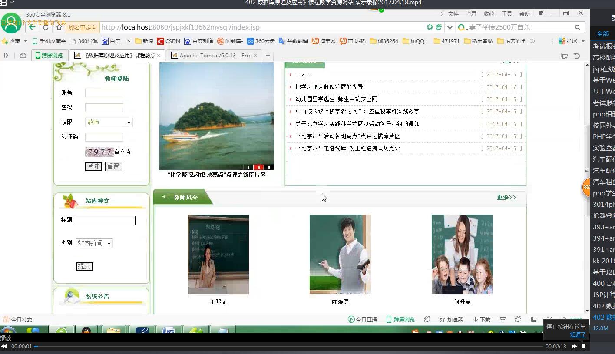Expand the 收藏 favorites dropdown arrow

click(x=26, y=41)
